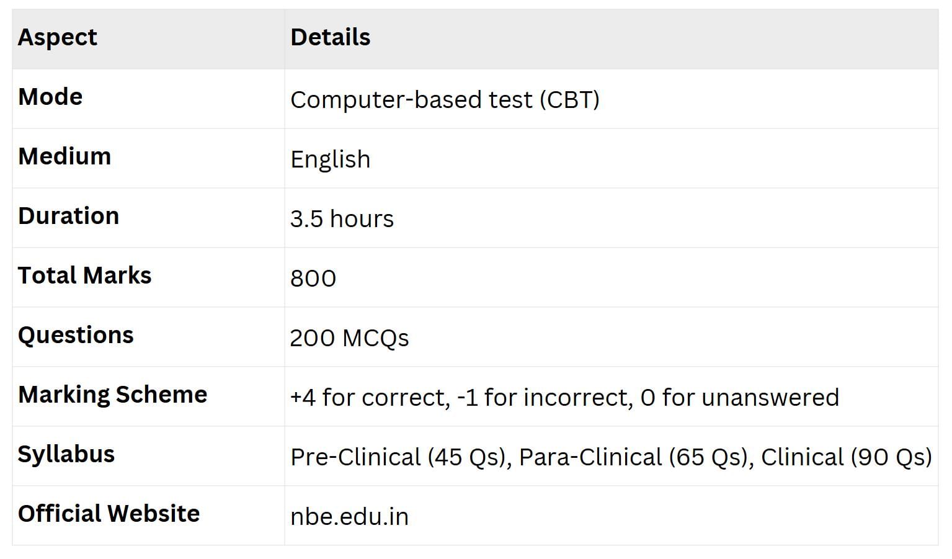The height and width of the screenshot is (559, 952).
Task: Click the Aspect column header
Action: click(58, 38)
